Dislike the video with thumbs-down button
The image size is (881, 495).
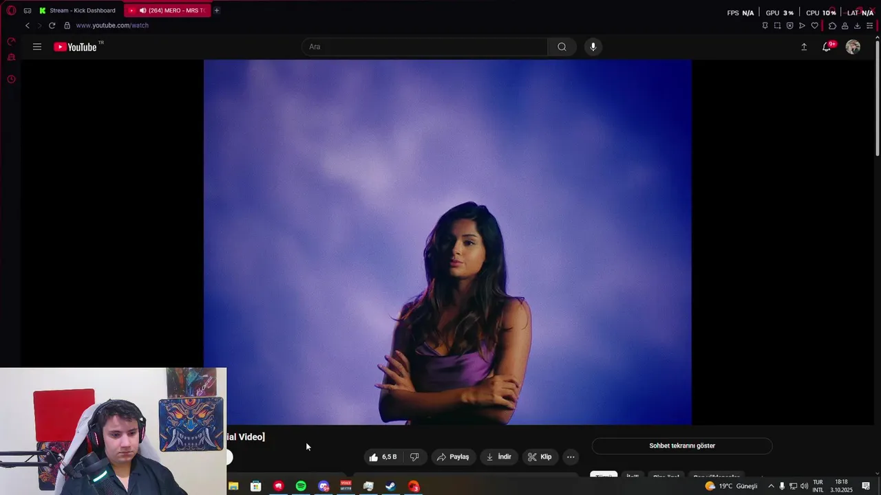[x=414, y=456]
